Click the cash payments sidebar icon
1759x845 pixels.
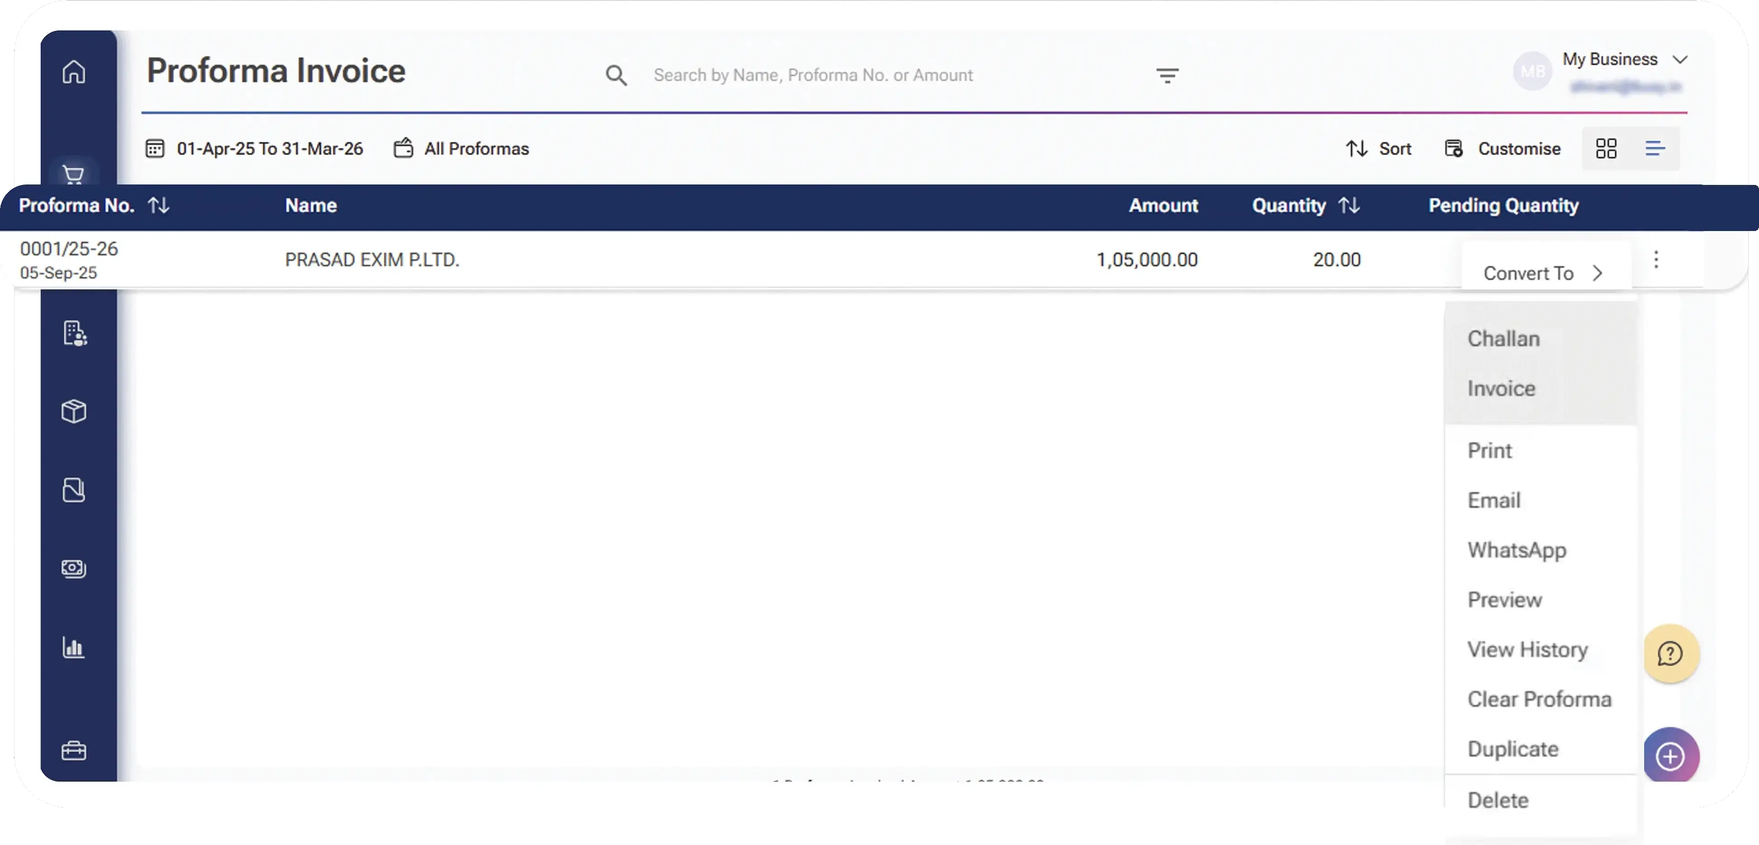[x=74, y=568]
